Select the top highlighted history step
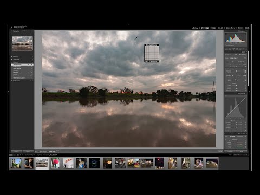The height and width of the screenshot is (195, 260). [22, 64]
